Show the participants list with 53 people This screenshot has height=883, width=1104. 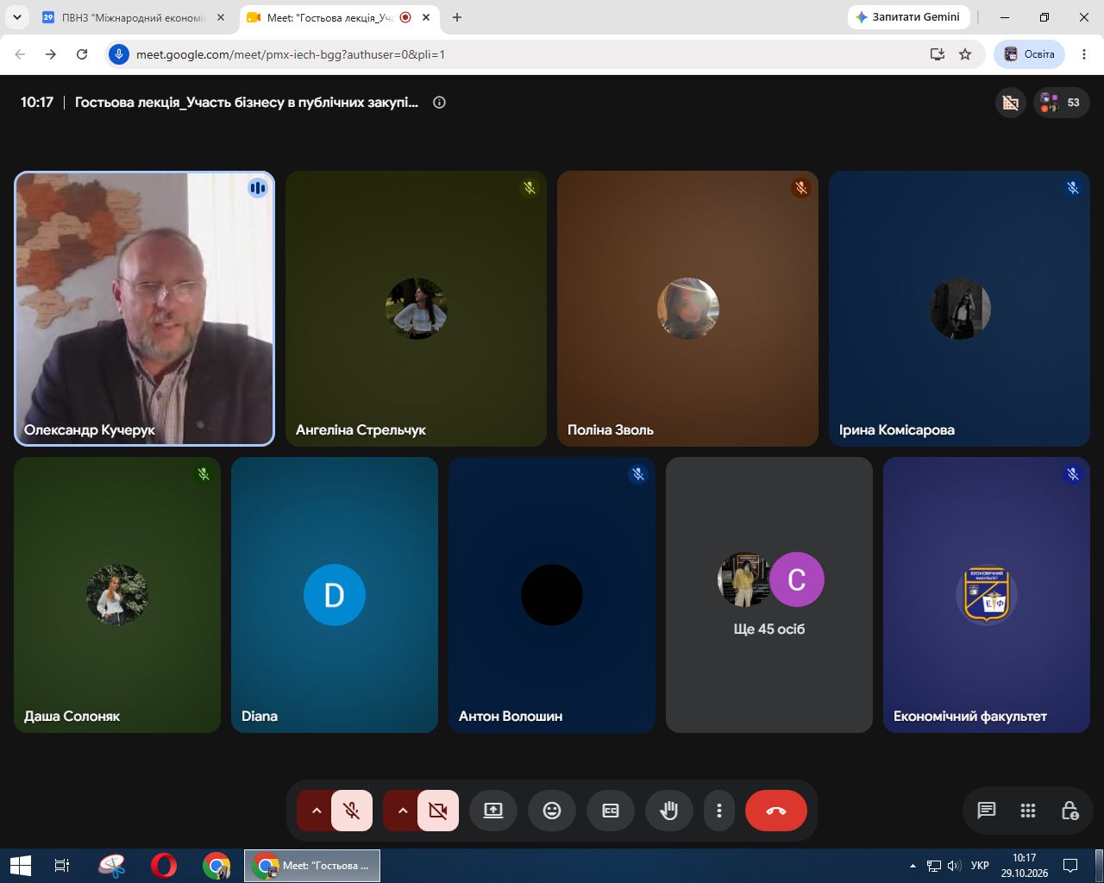click(x=1061, y=103)
